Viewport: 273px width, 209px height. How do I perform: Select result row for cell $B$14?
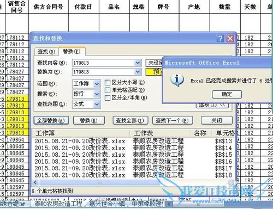coord(134,148)
